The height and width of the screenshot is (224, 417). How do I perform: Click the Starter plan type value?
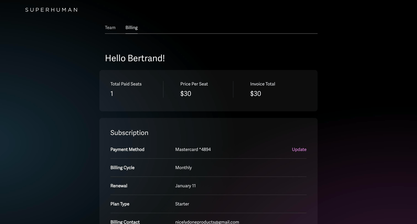(182, 204)
